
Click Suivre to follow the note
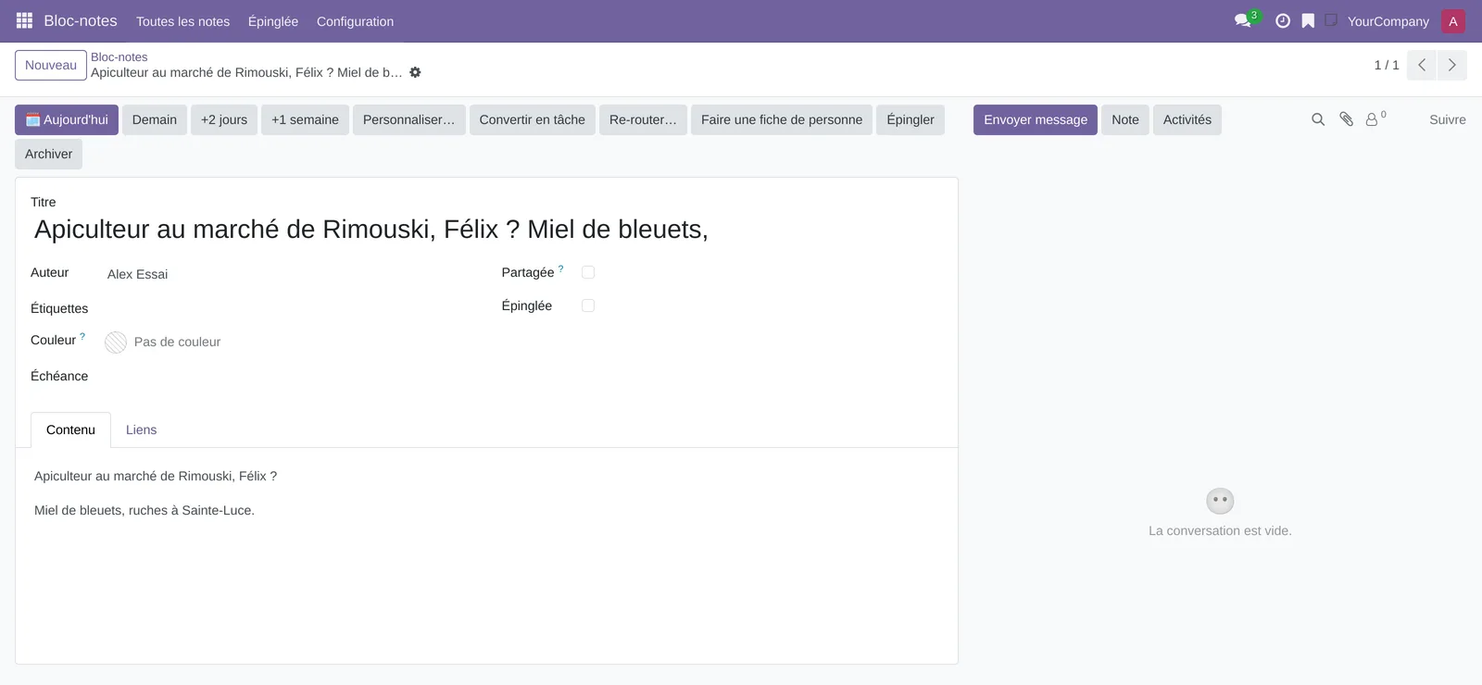coord(1447,119)
